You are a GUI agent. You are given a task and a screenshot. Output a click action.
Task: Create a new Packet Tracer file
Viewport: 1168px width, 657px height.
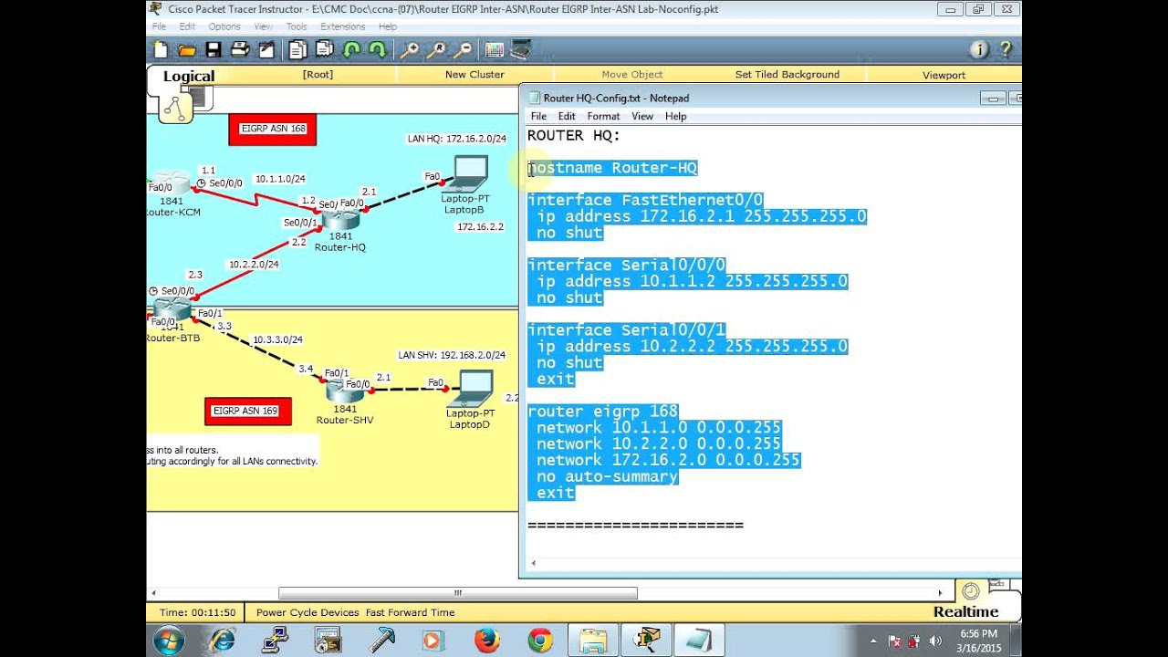click(161, 49)
